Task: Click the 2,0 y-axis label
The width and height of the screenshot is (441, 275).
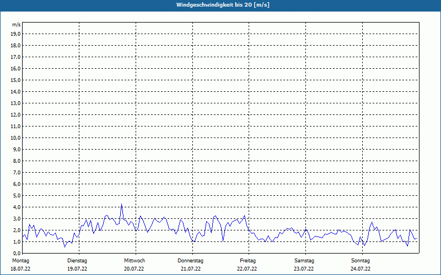Action: pyautogui.click(x=18, y=230)
